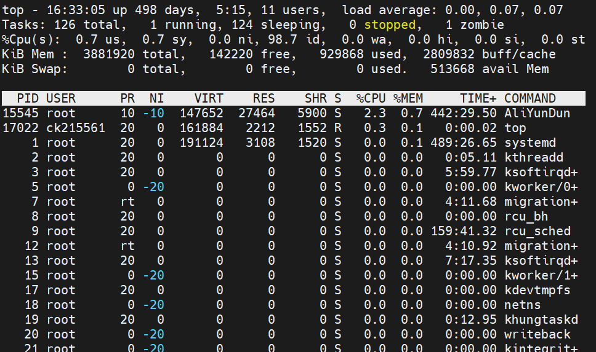Click the netns command entry

coord(522,305)
